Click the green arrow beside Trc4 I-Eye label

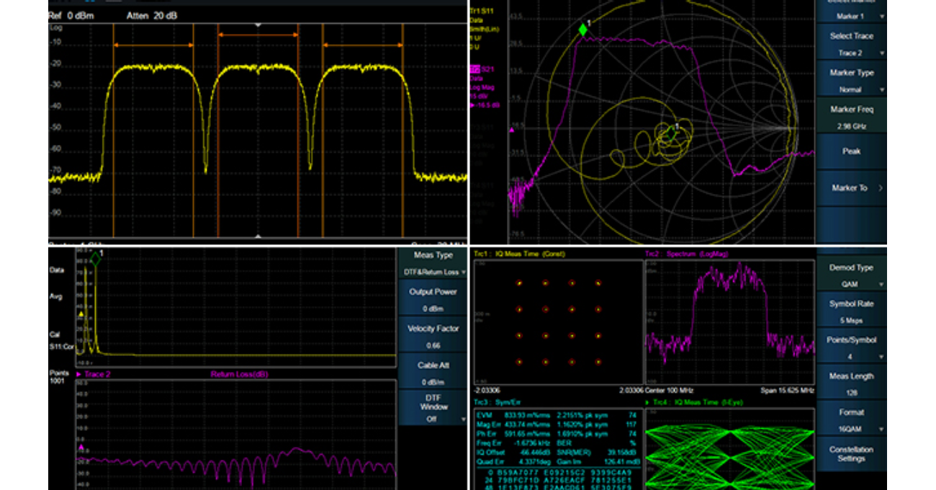[647, 402]
